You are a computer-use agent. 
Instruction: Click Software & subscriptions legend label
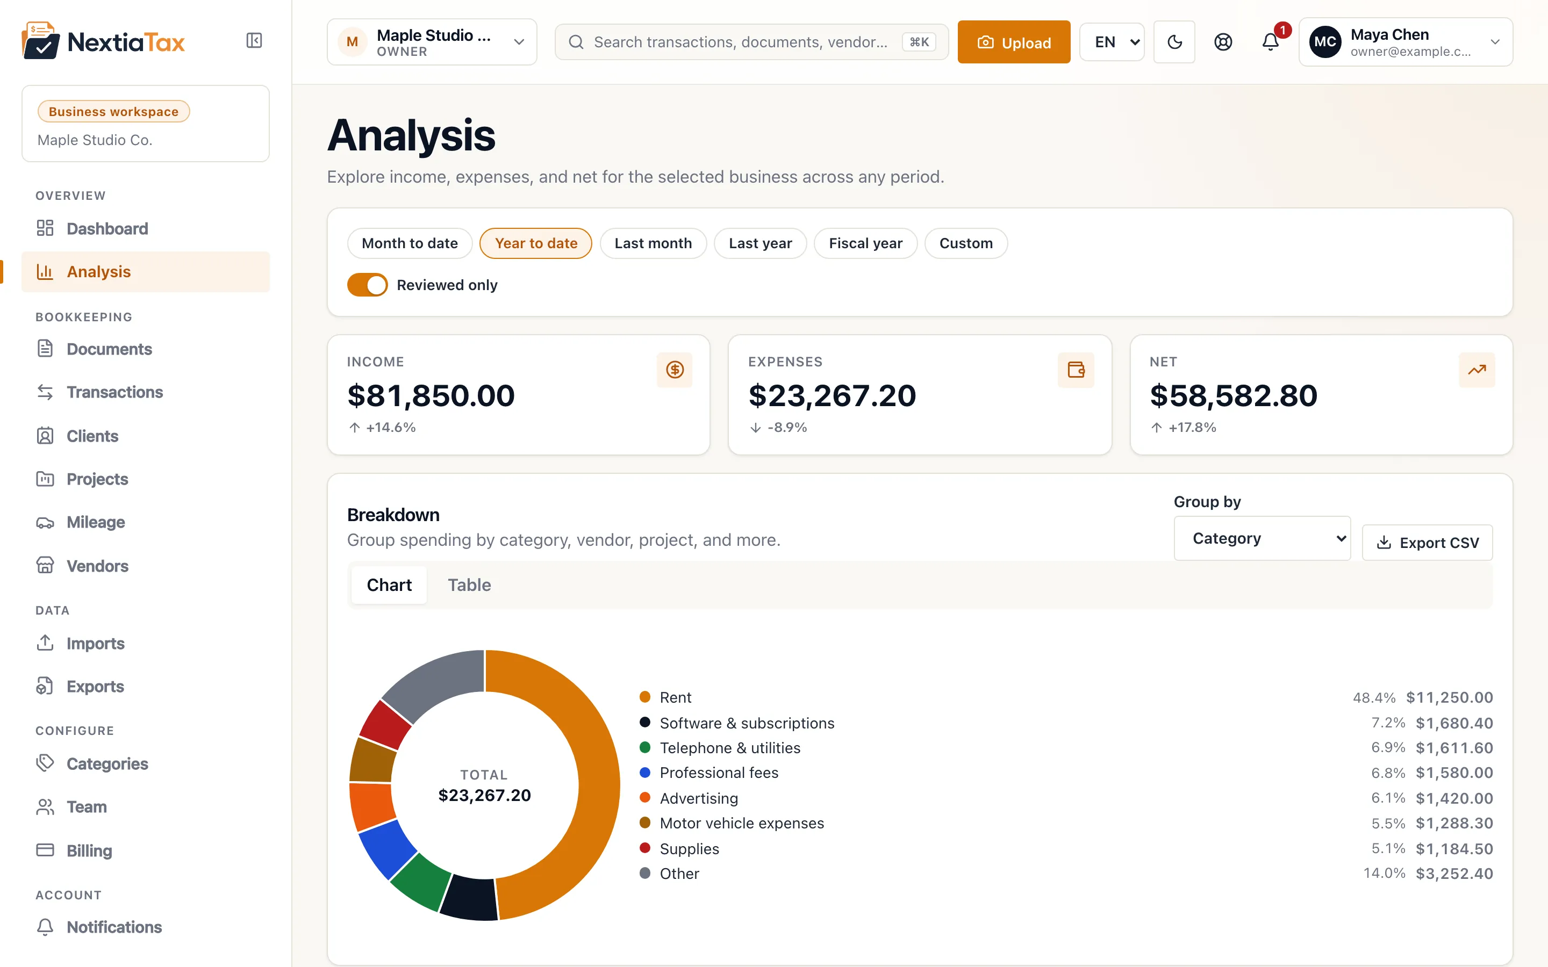(x=747, y=723)
